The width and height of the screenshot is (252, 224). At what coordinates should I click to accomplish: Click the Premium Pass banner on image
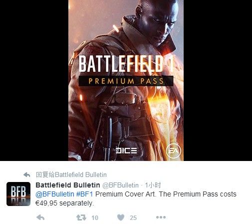point(126,81)
